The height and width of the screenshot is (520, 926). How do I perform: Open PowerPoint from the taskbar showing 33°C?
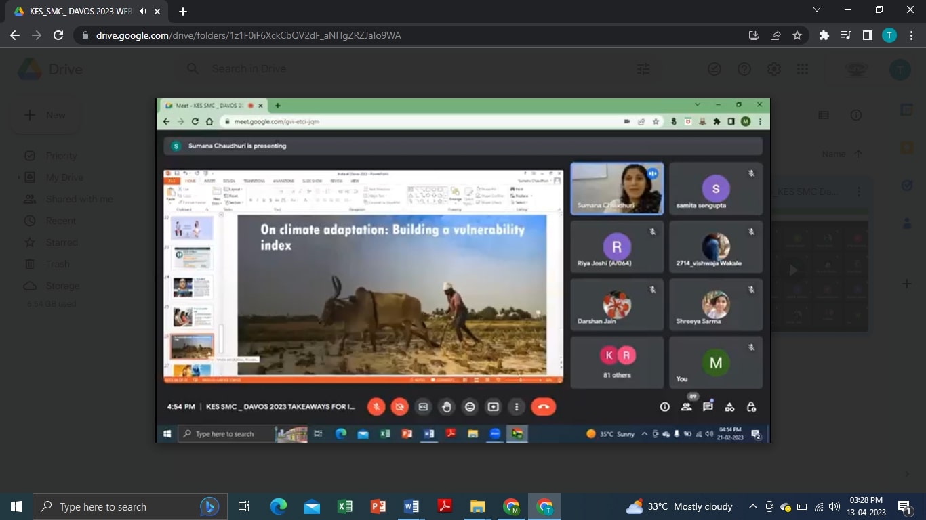(378, 506)
